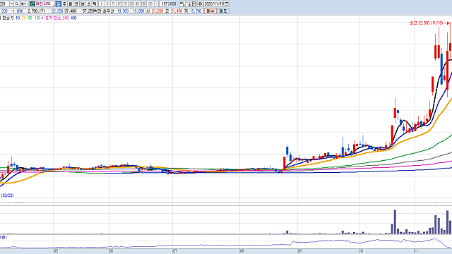Click the save chart disk icon

click(x=194, y=4)
